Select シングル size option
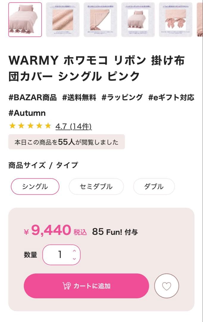The width and height of the screenshot is (203, 322). [x=35, y=187]
